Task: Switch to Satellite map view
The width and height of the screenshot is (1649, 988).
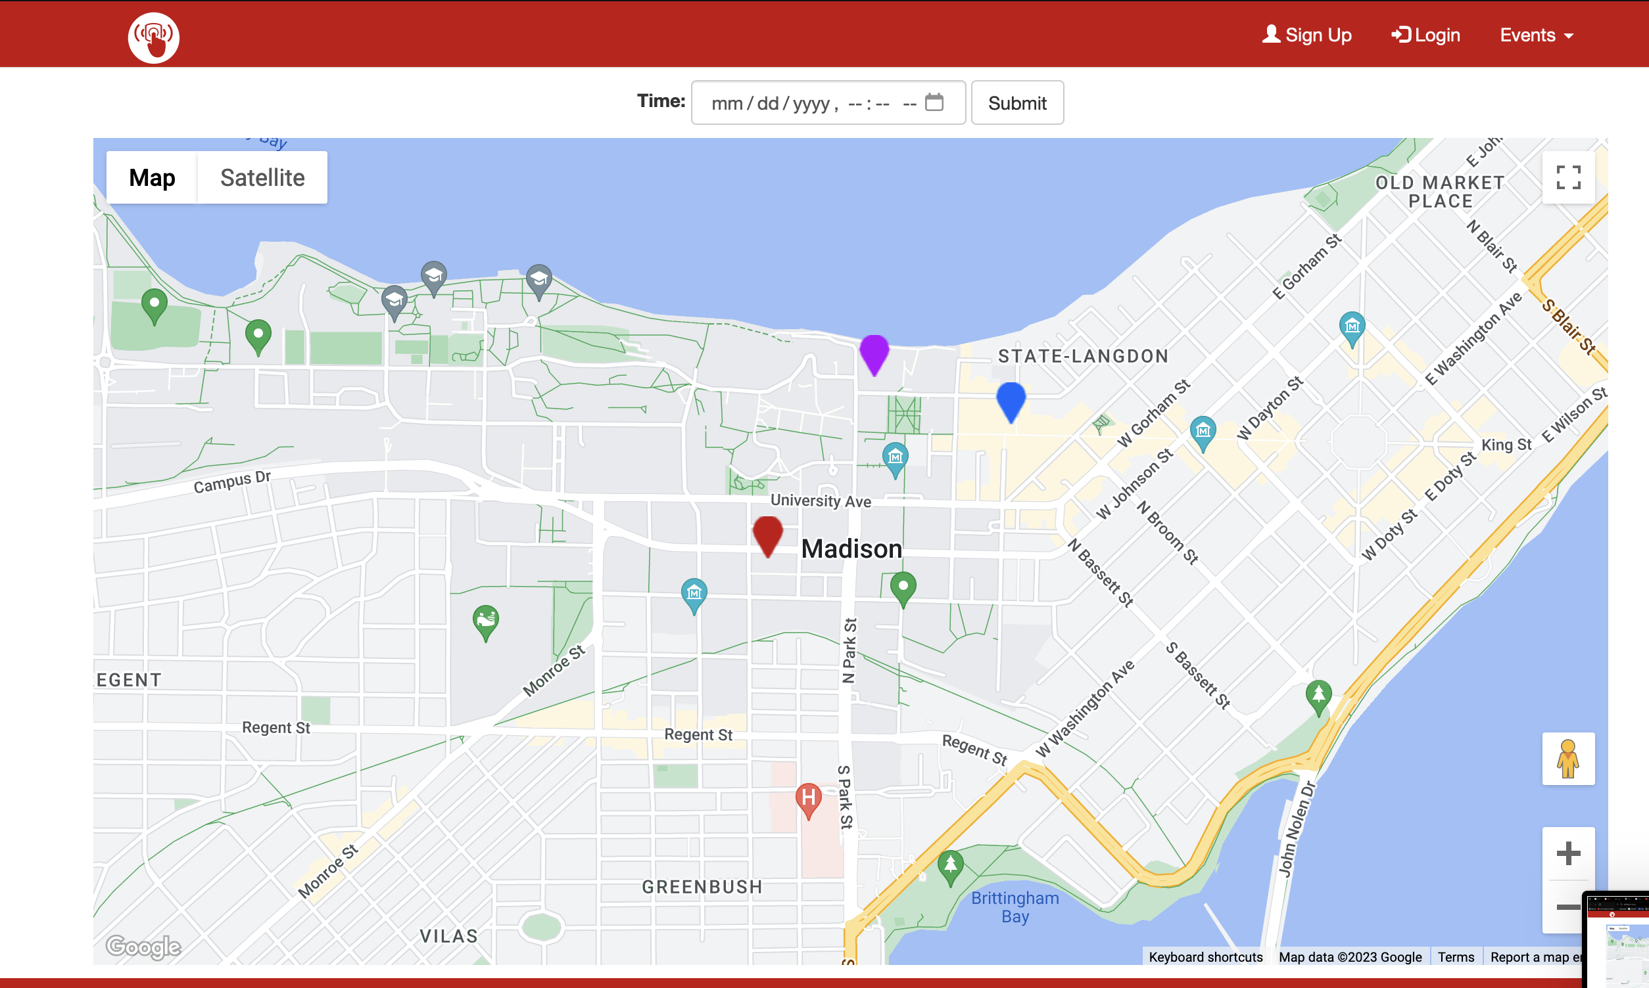Action: 262,178
